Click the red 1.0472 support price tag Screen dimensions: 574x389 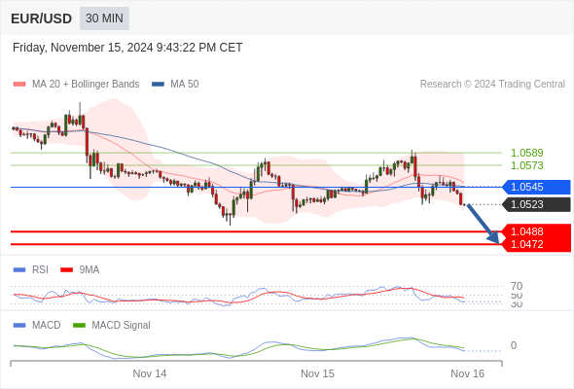pyautogui.click(x=536, y=244)
